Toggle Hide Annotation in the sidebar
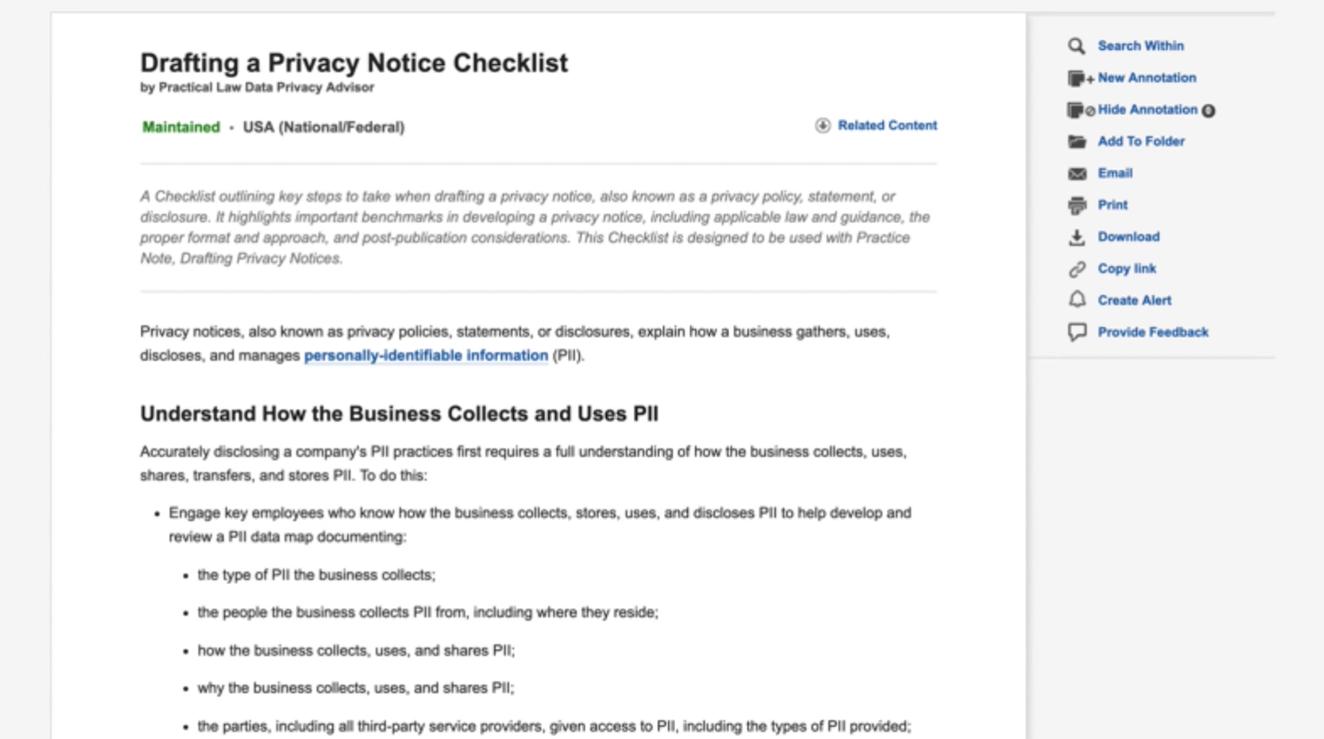 [x=1147, y=110]
